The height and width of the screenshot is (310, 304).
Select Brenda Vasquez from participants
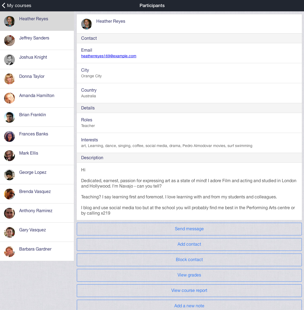point(37,194)
